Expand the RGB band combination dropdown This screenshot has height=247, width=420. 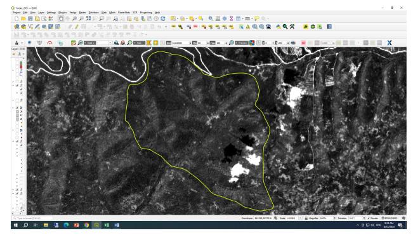110,43
